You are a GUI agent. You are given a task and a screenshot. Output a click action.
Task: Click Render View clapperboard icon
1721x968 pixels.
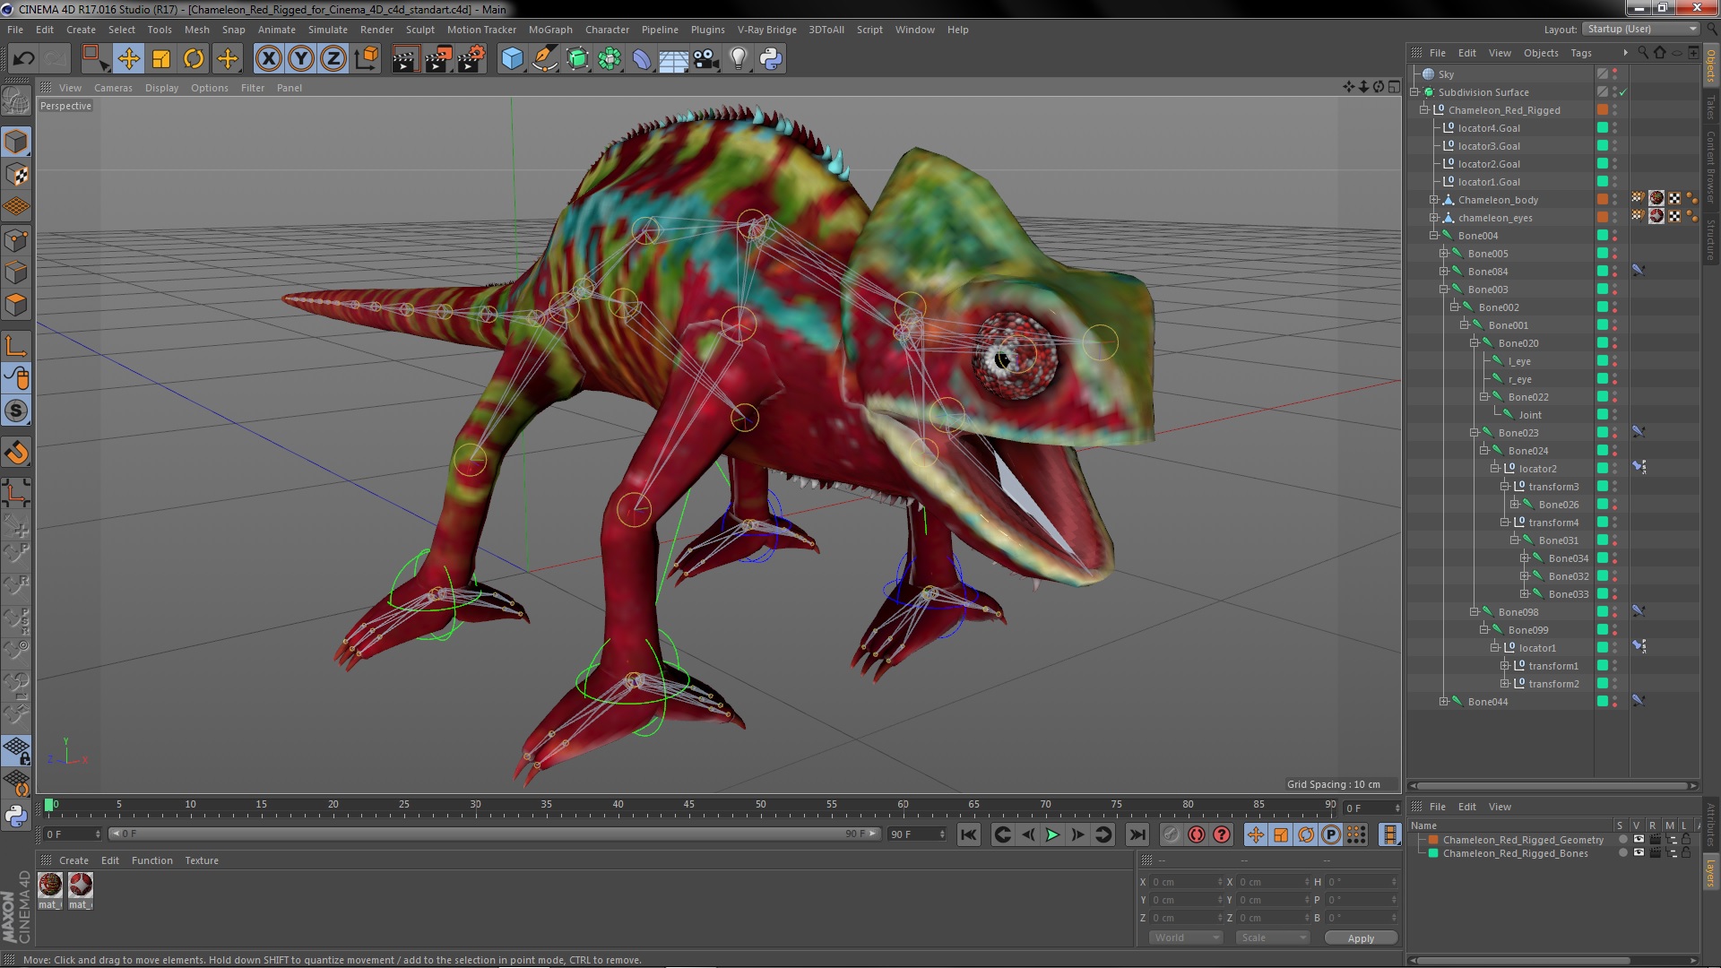(x=405, y=59)
